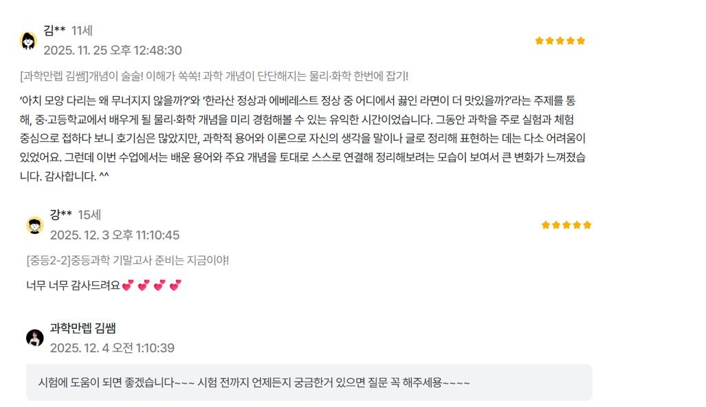706x407 pixels.
Task: Select the reviewer name 김**
Action: (x=54, y=30)
